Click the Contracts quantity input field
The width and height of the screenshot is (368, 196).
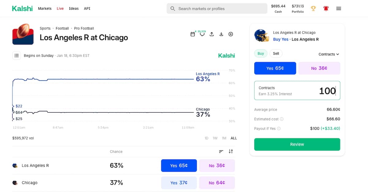[297, 91]
